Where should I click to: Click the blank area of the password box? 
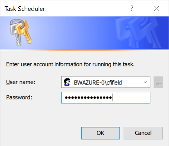pos(131,98)
